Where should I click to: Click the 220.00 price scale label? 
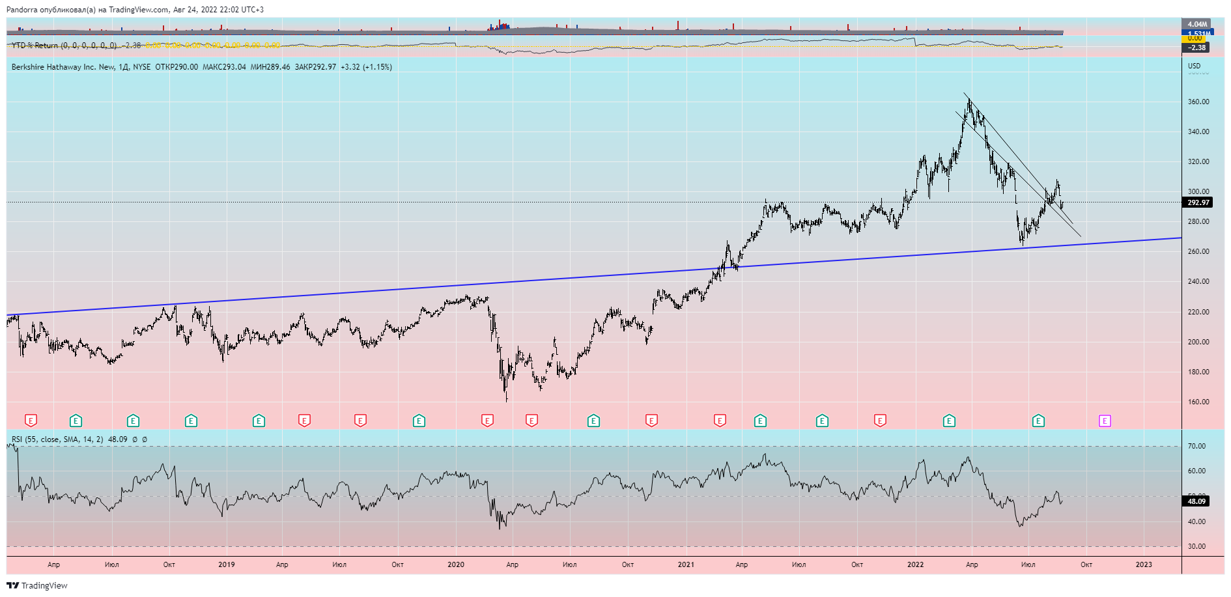(1198, 312)
